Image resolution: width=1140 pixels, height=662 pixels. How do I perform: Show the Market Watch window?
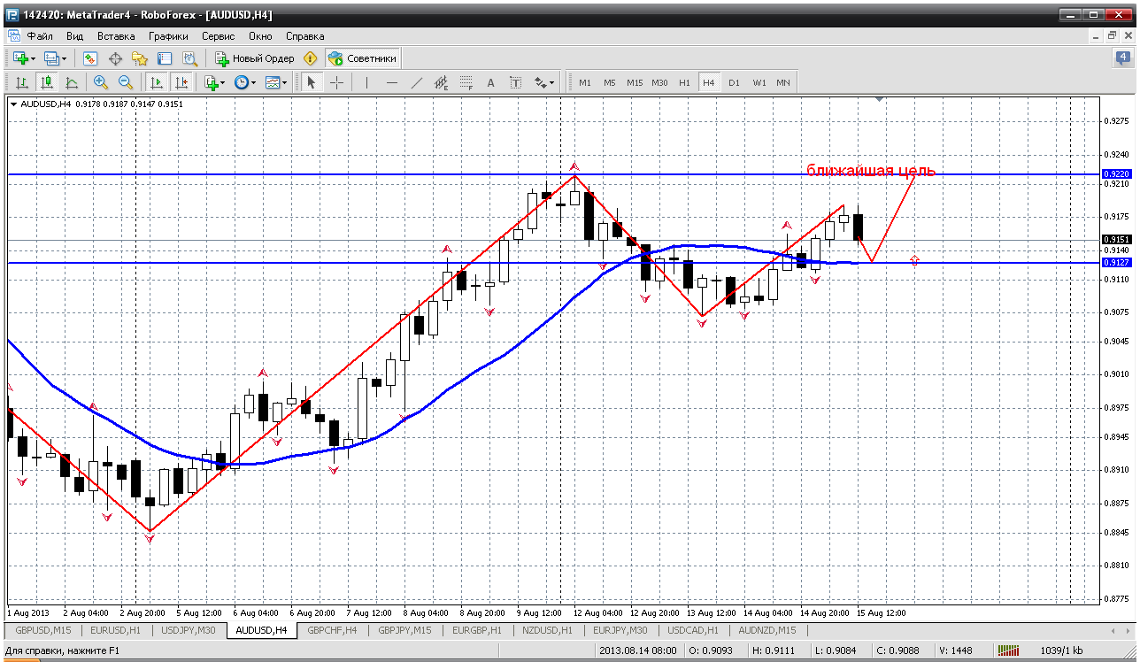click(89, 58)
